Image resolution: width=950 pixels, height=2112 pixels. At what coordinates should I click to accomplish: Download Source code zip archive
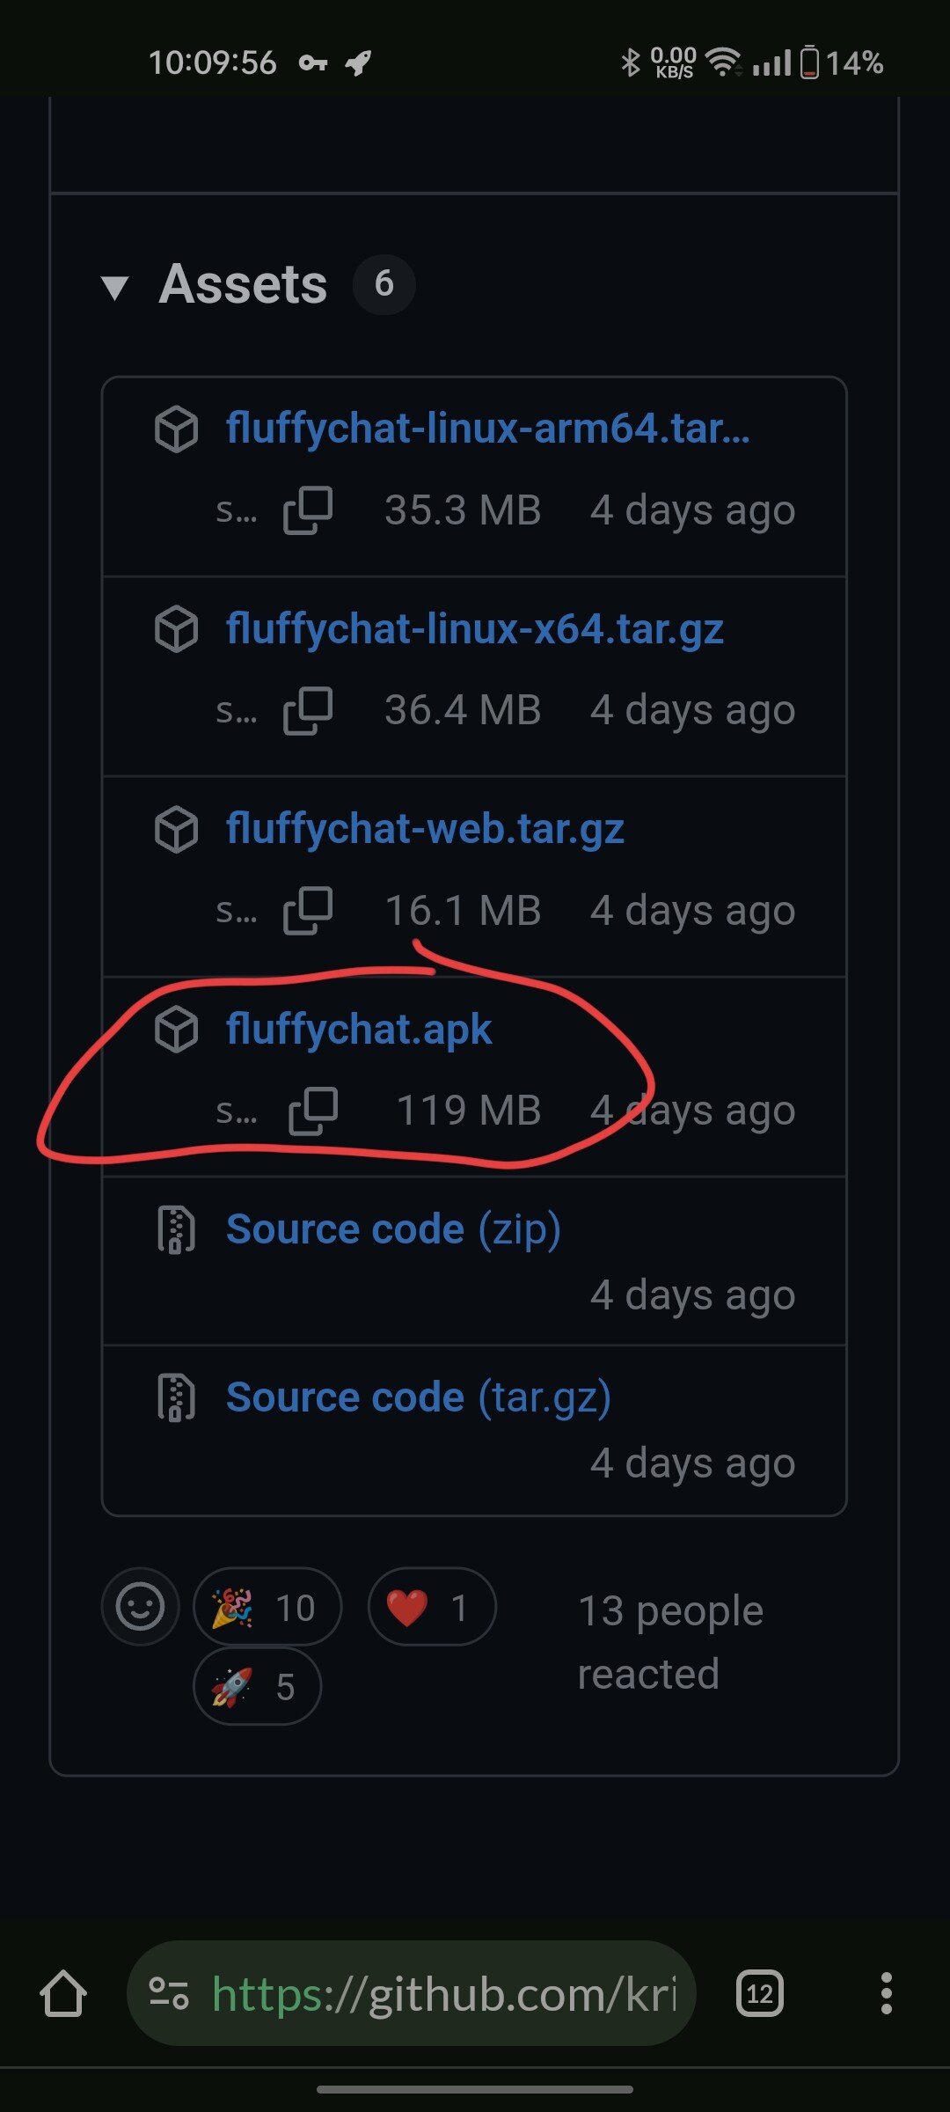pos(392,1229)
